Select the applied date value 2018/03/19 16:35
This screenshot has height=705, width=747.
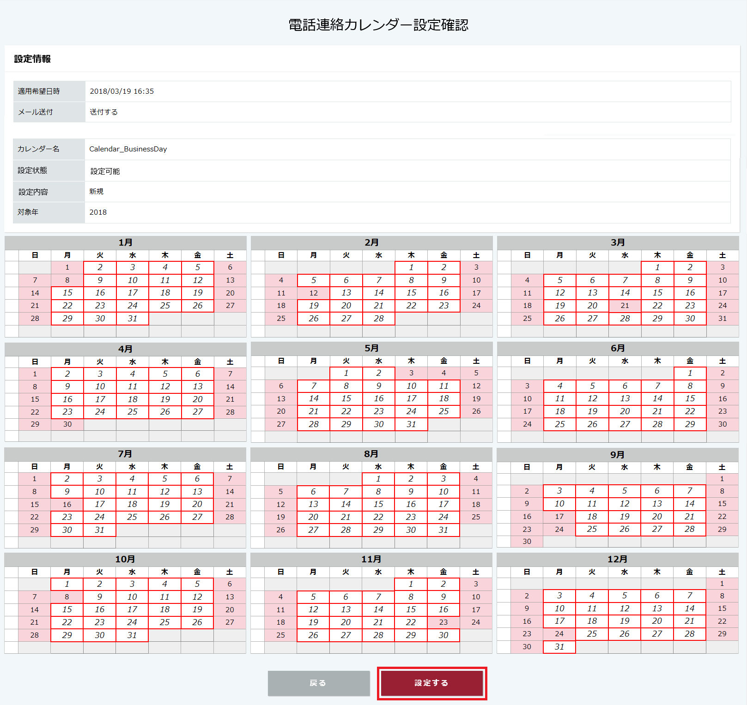pyautogui.click(x=122, y=91)
